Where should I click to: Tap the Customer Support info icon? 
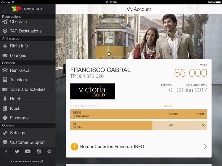click(x=5, y=142)
